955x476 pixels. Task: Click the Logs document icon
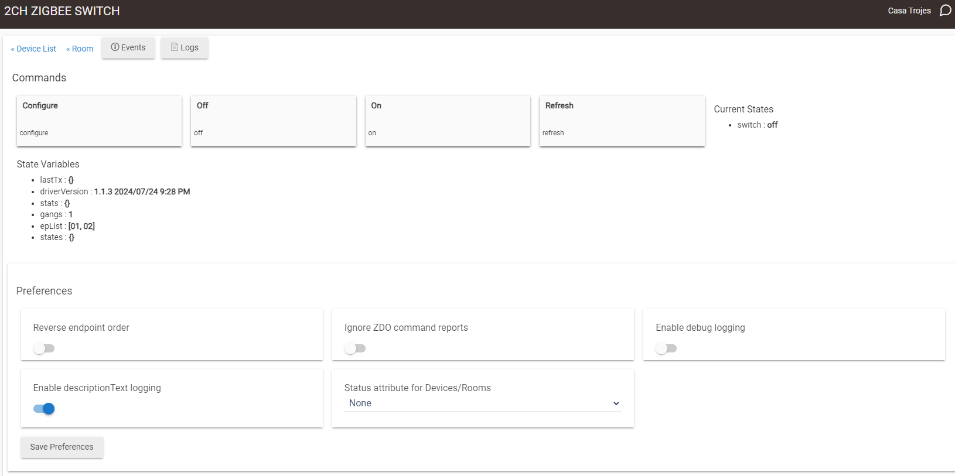[174, 47]
